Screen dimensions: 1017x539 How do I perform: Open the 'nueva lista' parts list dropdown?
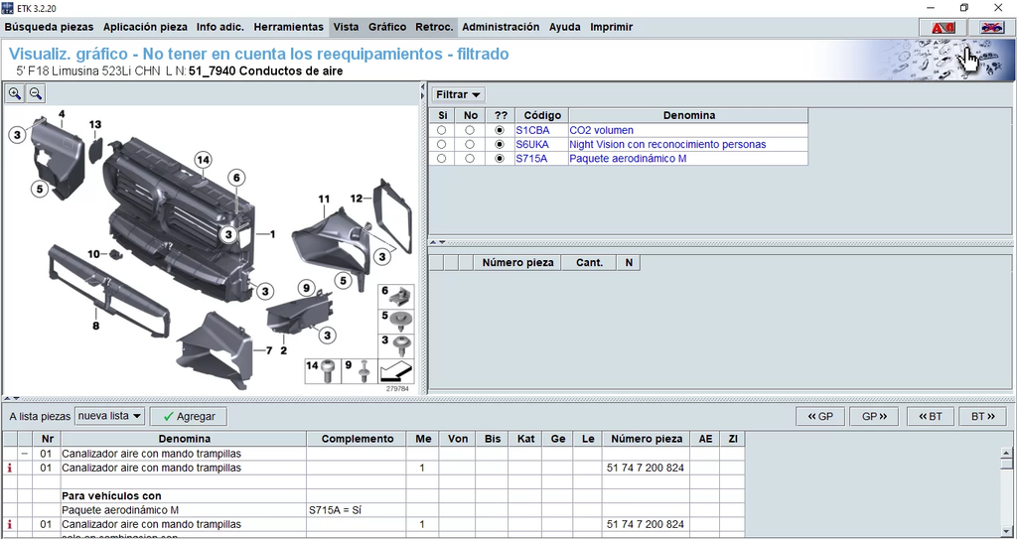click(110, 416)
